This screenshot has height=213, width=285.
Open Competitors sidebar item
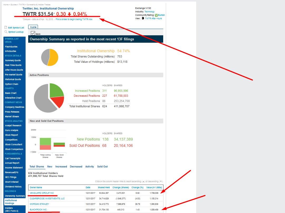click(11, 140)
